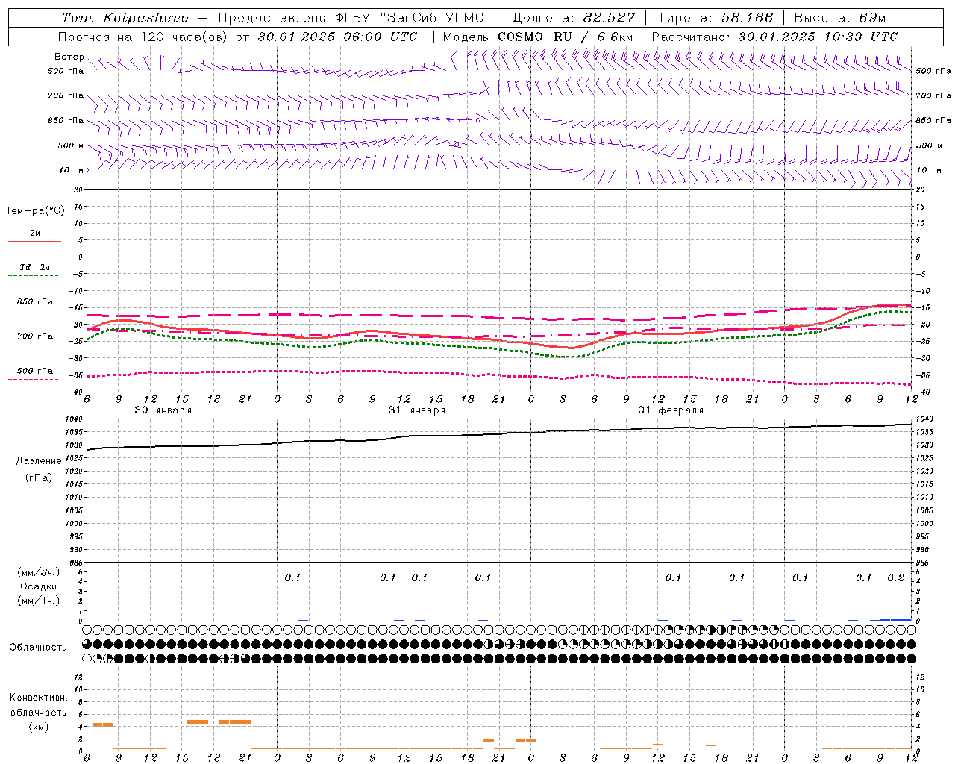Click the 'Ветер' wind panel label
Viewport: 955px width, 764px height.
coord(69,57)
